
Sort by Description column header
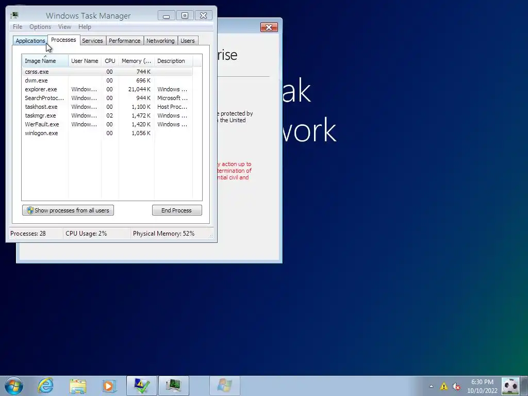click(173, 61)
